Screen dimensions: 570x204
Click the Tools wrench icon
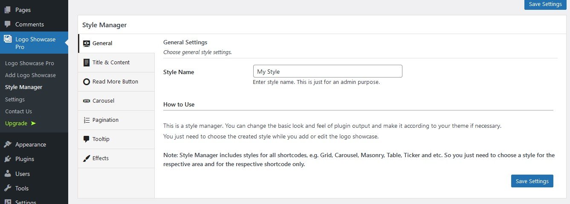[x=8, y=188]
